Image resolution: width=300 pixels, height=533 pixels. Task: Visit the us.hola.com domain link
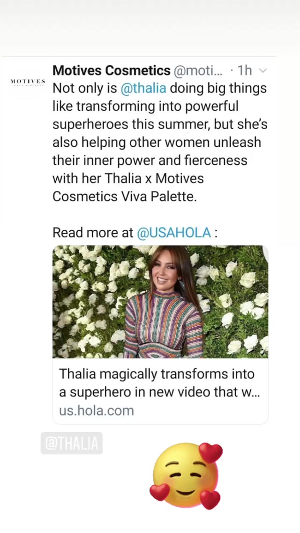point(97,411)
